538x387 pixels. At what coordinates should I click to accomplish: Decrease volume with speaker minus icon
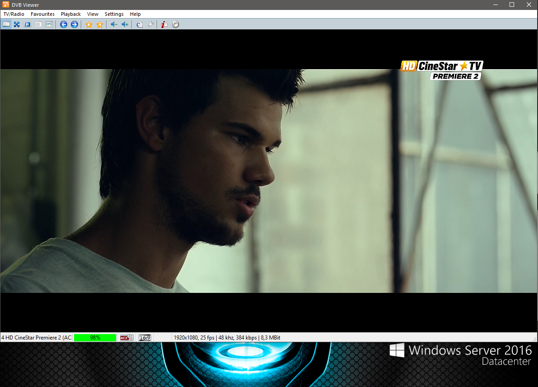(x=114, y=24)
